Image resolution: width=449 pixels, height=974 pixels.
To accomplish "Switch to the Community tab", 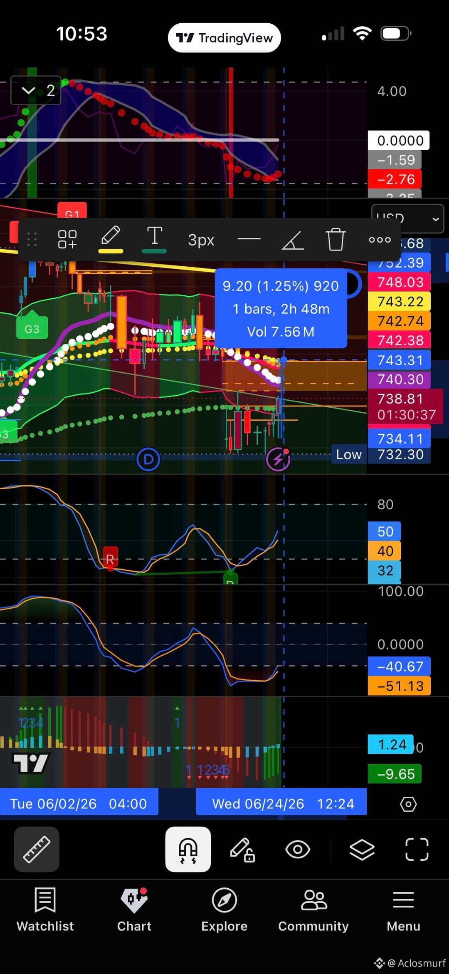I will (313, 910).
